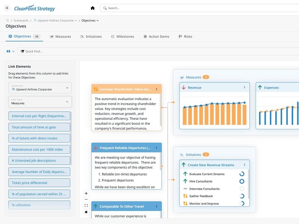Click Hire Consultants green up arrow
This screenshot has width=299, height=224.
[185, 181]
